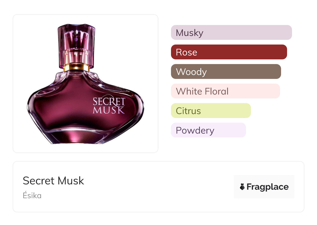Viewport: 317px width, 225px height.
Task: Click the gold collar on the bottle
Action: tap(77, 67)
